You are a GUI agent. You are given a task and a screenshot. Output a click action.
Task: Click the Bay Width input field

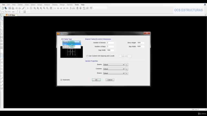coord(141,46)
